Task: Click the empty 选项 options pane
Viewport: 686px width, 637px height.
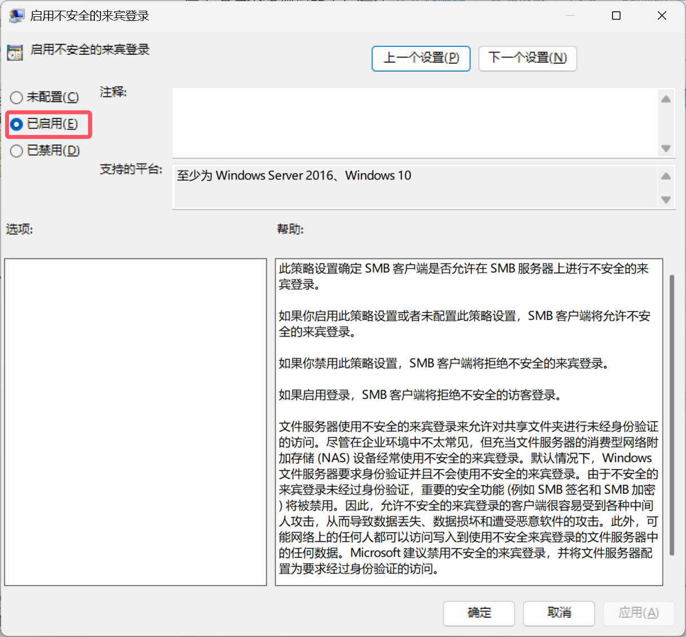Action: 136,421
